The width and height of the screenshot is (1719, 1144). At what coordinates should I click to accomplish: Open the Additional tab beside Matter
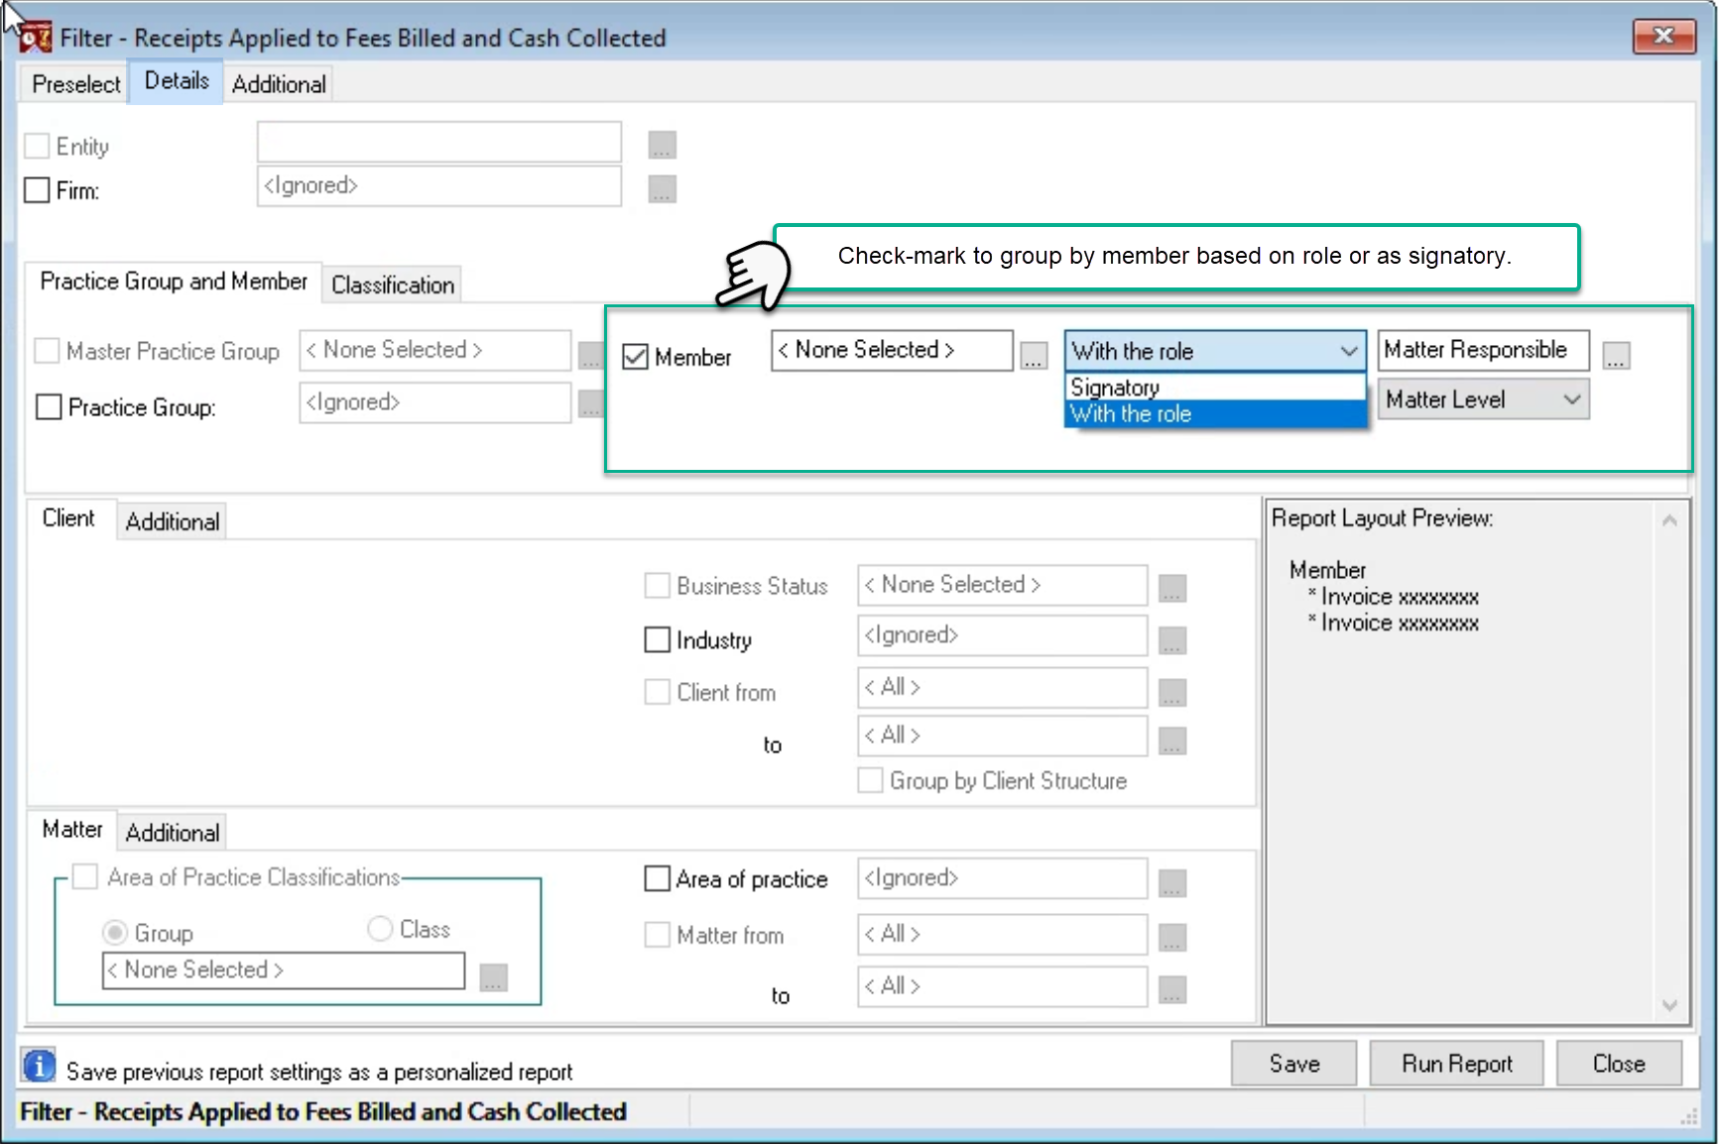click(x=173, y=833)
